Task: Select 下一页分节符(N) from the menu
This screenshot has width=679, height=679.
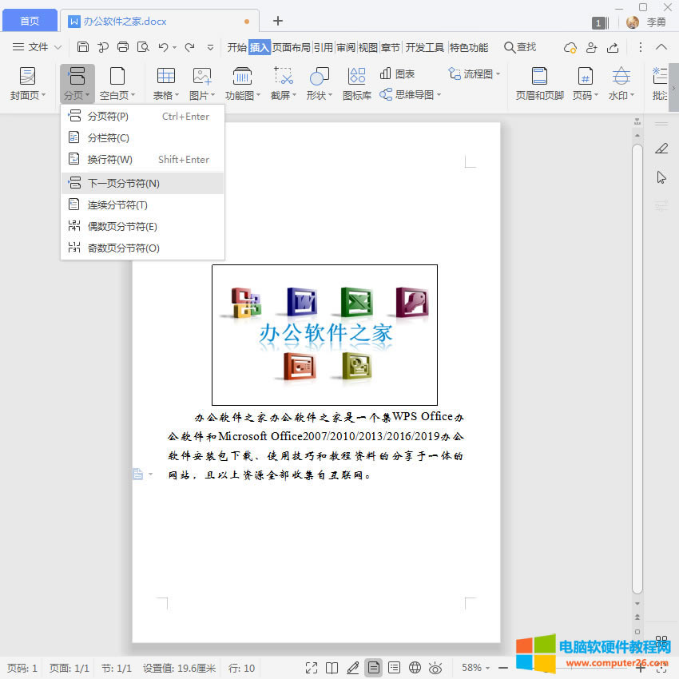Action: pyautogui.click(x=124, y=183)
